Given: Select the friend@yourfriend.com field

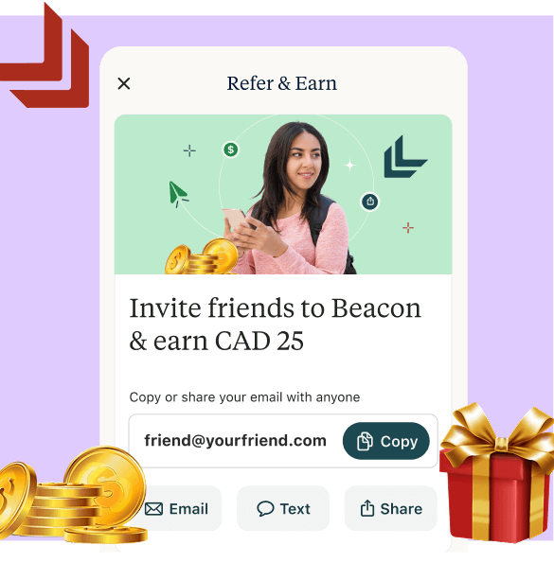Looking at the screenshot, I should click(x=283, y=441).
